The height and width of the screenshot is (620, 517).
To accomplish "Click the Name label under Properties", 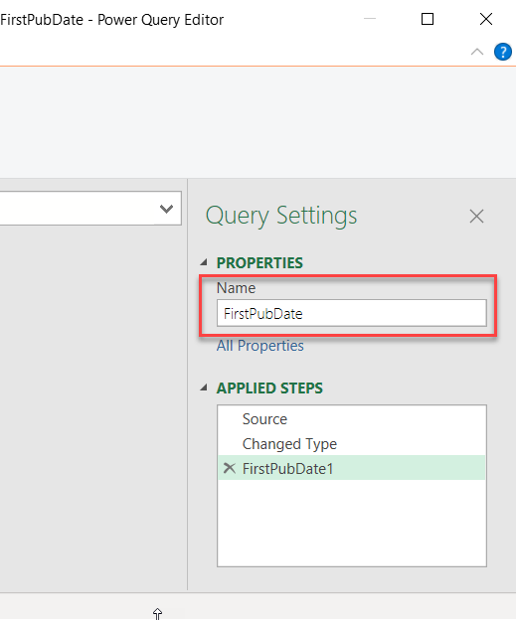I will point(236,288).
